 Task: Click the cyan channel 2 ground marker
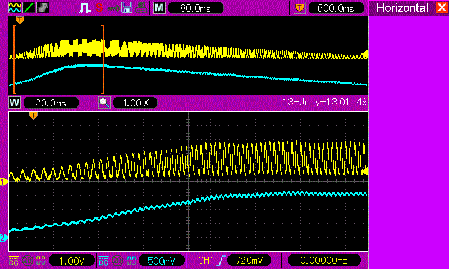click(4, 238)
